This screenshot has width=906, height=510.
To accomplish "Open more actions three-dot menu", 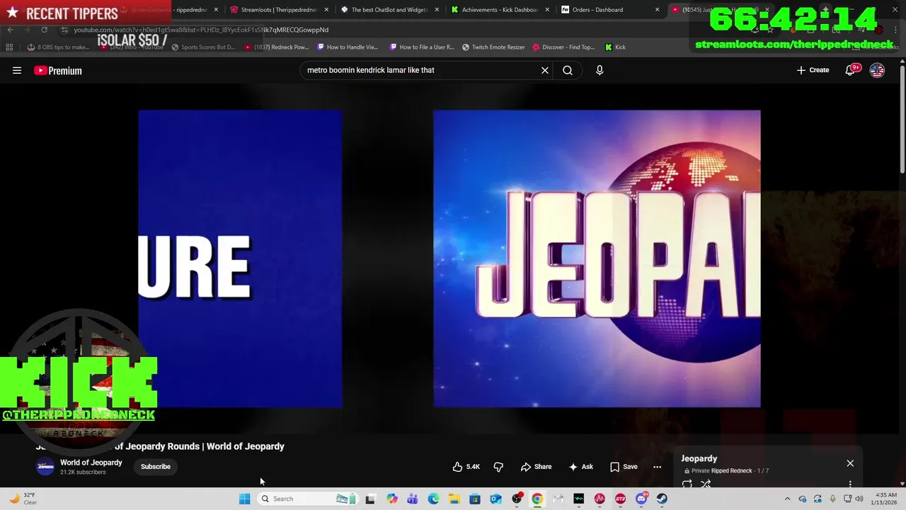I will (657, 467).
